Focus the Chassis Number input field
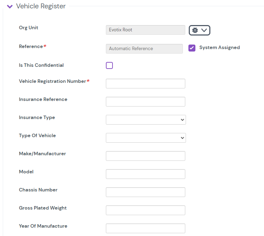This screenshot has height=236, width=264. (x=146, y=192)
